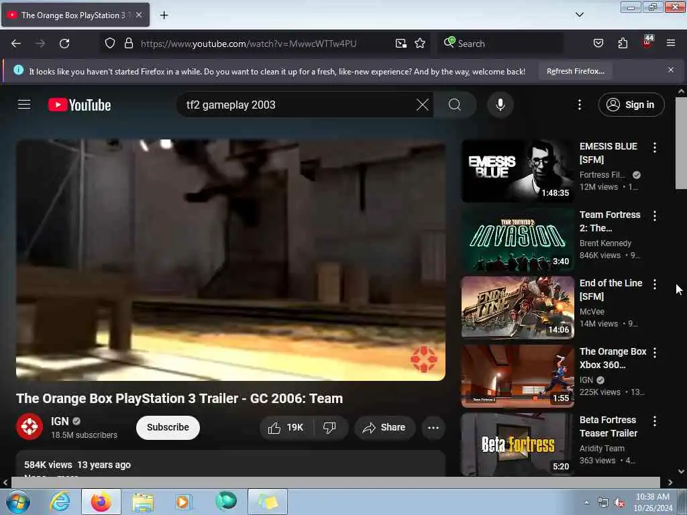The width and height of the screenshot is (687, 515).
Task: Click the Share button
Action: pos(384,428)
